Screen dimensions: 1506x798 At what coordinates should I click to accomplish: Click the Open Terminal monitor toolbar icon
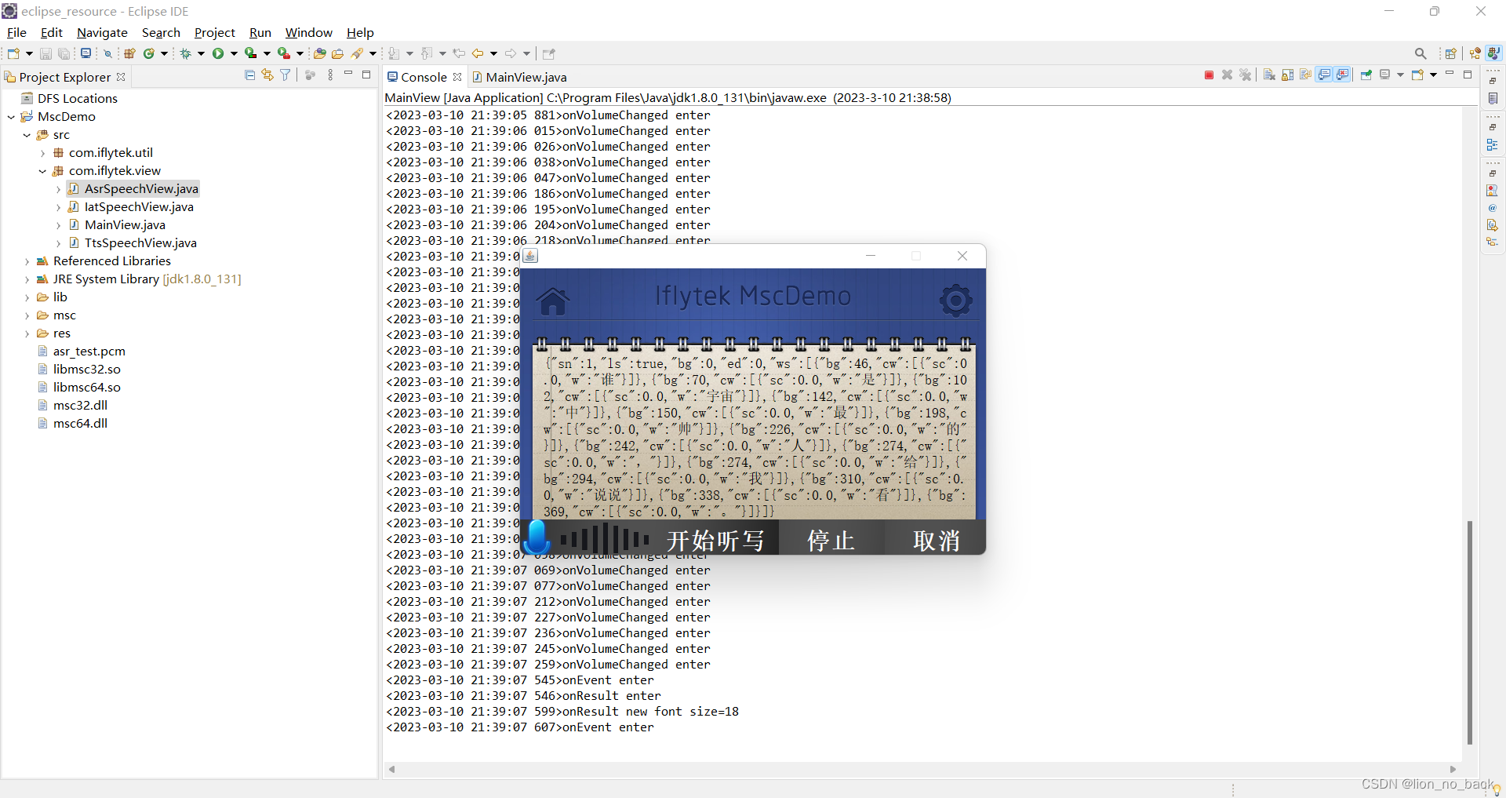pos(85,53)
